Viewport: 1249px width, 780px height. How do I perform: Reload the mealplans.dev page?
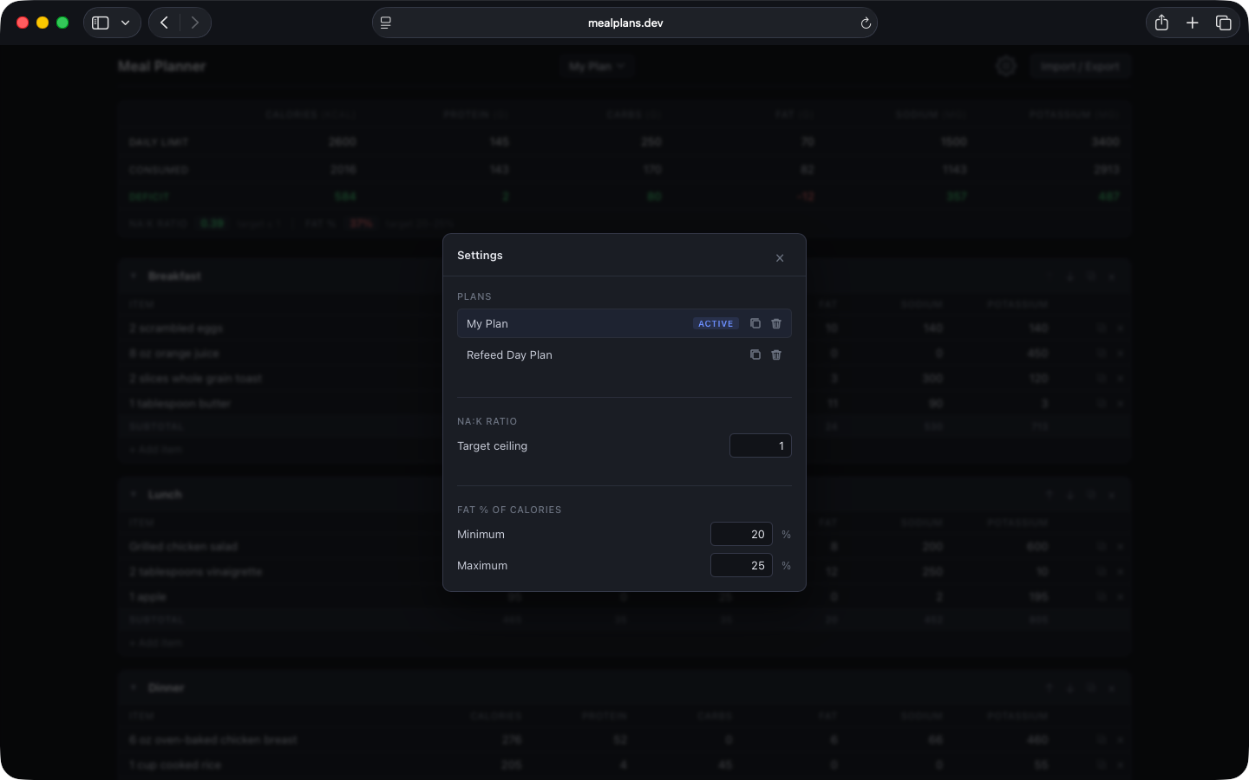pyautogui.click(x=866, y=23)
